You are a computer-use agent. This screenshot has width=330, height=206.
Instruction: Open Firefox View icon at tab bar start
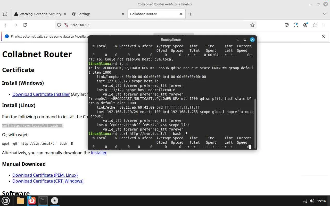(5, 14)
